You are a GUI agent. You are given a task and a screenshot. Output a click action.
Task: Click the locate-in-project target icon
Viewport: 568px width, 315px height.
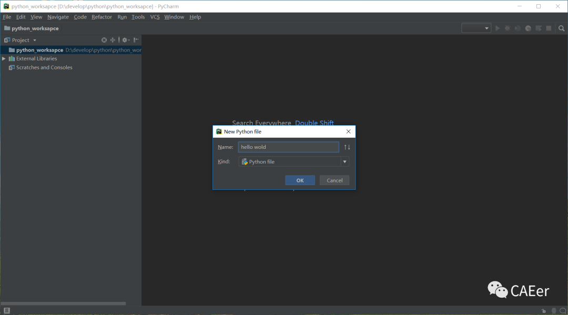[x=104, y=40]
